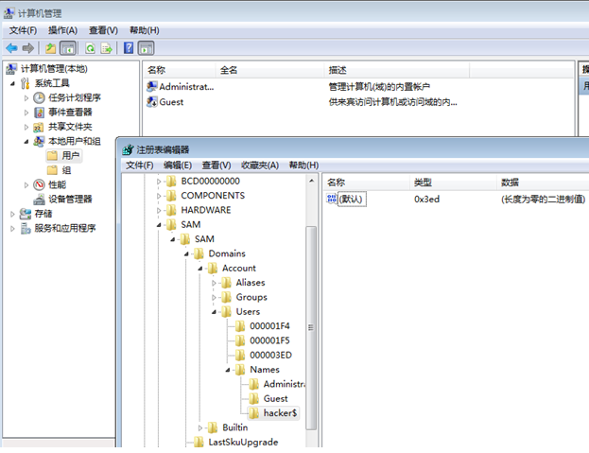Click the blue Help question mark icon
Screen dimensions: 589x453
129,47
